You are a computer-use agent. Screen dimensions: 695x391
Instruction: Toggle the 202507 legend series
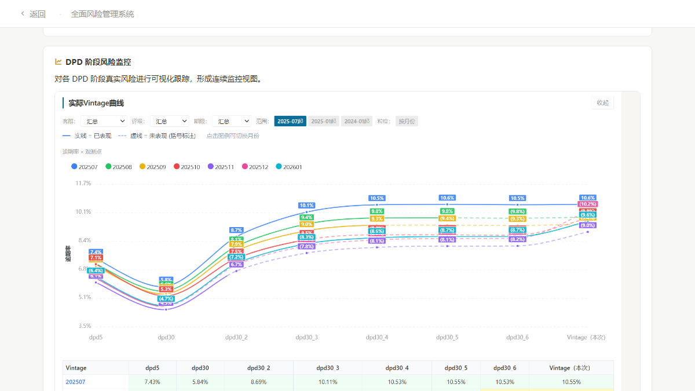tap(85, 167)
